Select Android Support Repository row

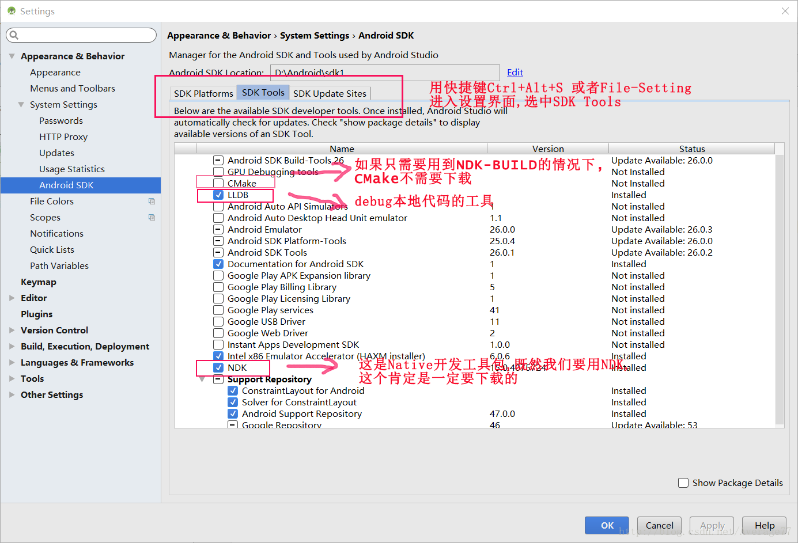click(x=475, y=413)
